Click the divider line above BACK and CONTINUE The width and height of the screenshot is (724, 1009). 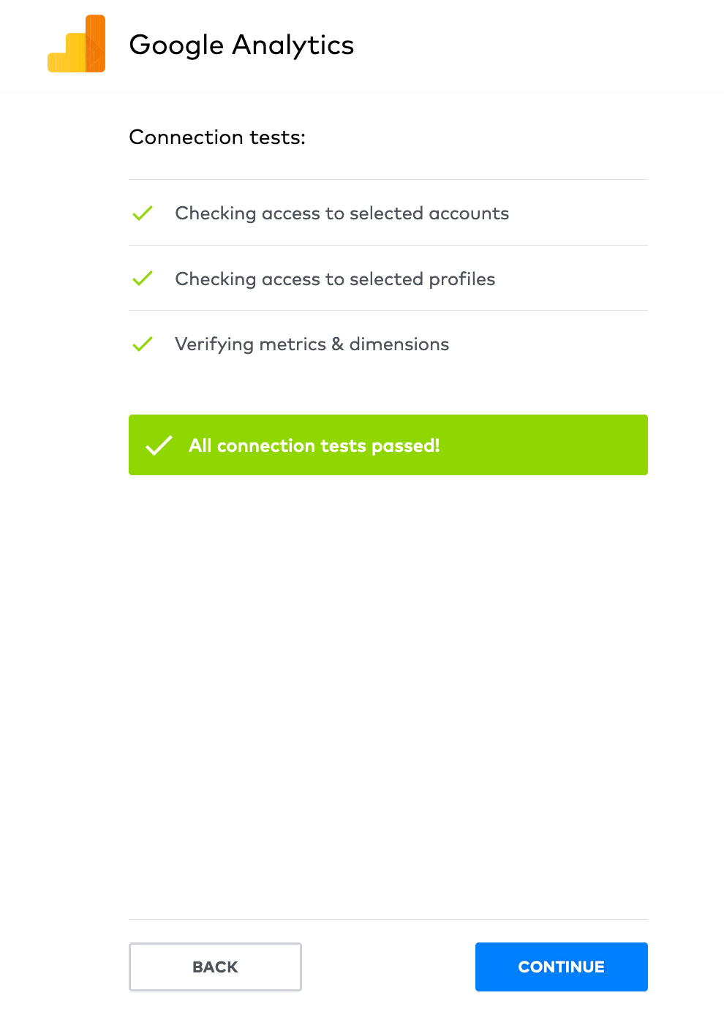tap(388, 919)
